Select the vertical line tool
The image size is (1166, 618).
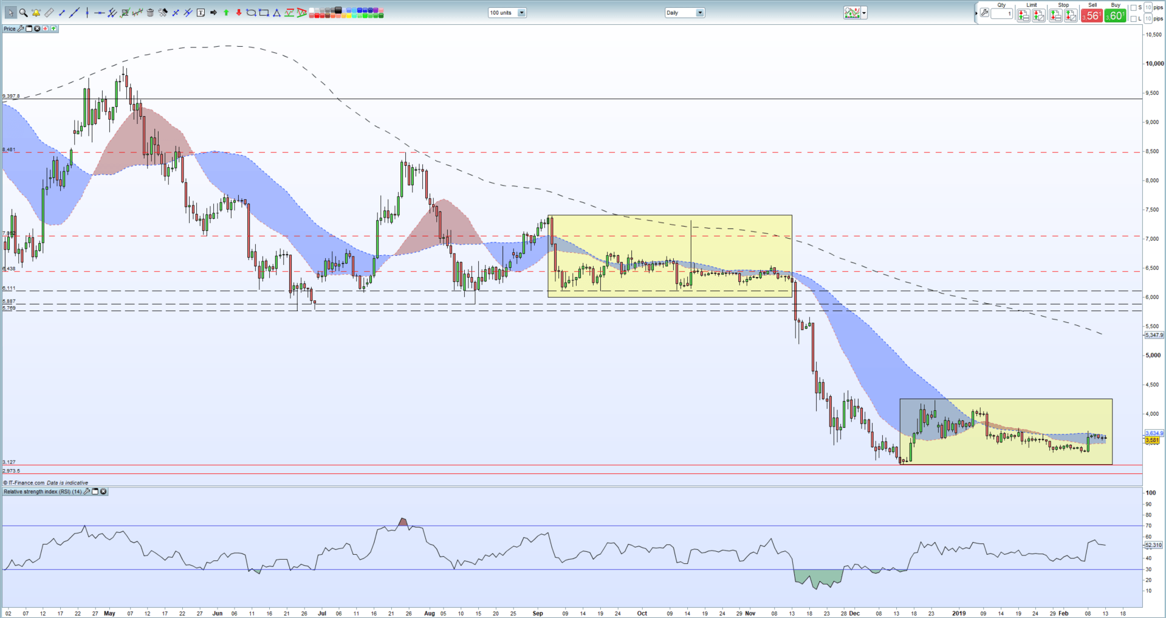(87, 13)
